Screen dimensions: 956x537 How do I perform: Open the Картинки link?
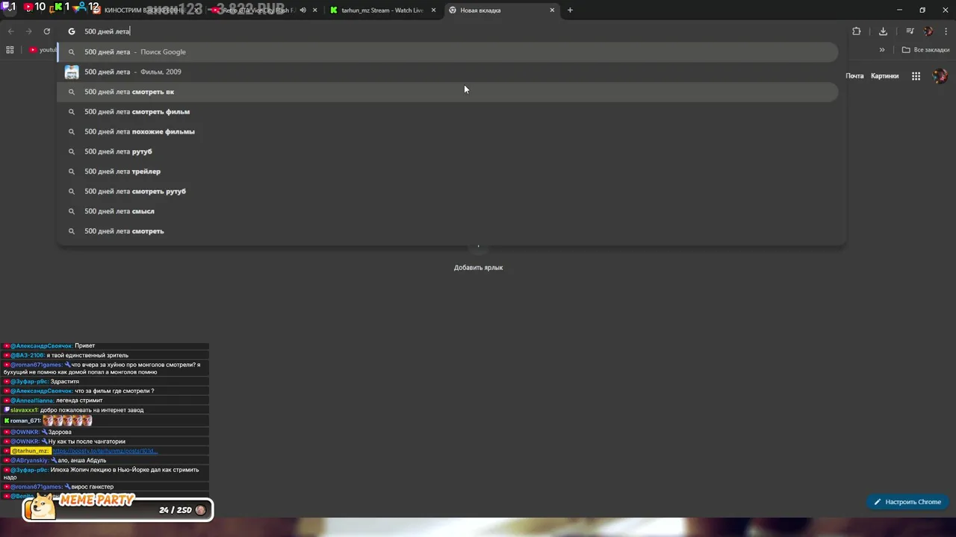[884, 76]
